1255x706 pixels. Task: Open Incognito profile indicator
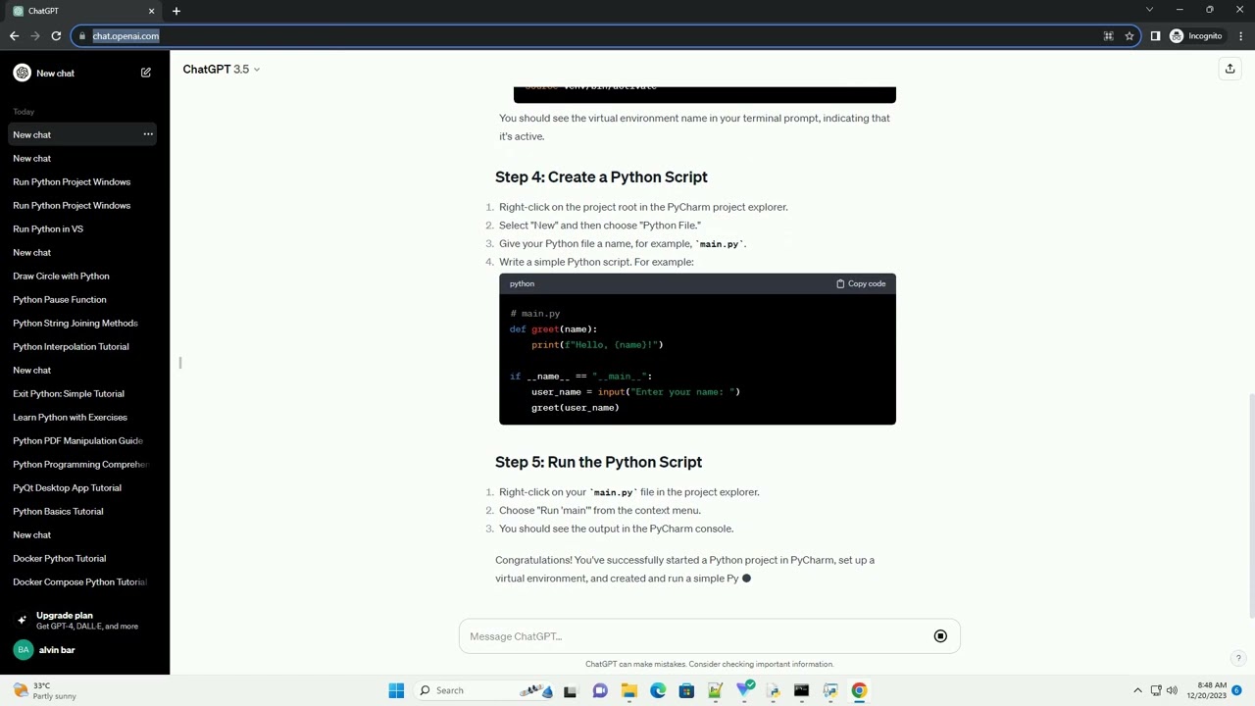point(1195,36)
